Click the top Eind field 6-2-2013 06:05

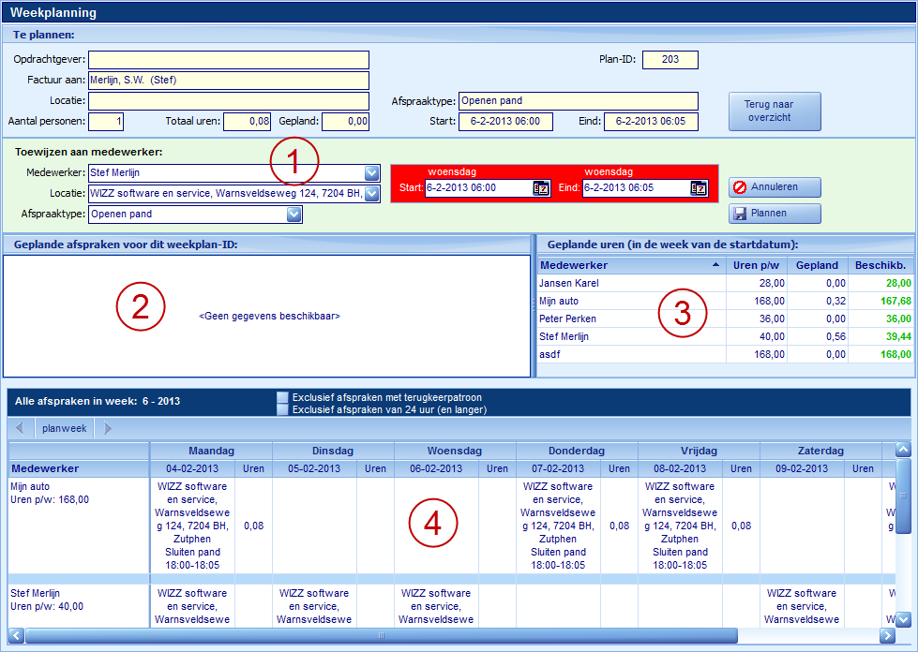[651, 122]
